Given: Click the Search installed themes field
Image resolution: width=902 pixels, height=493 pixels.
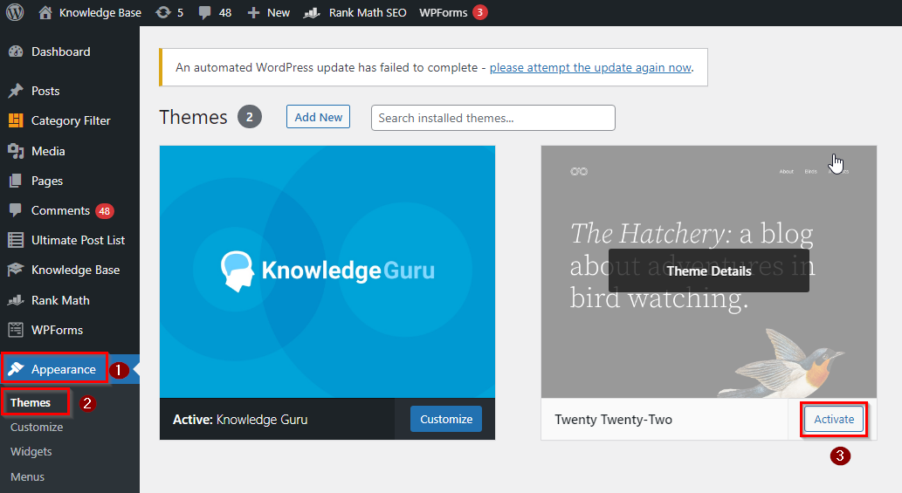Looking at the screenshot, I should pyautogui.click(x=493, y=118).
